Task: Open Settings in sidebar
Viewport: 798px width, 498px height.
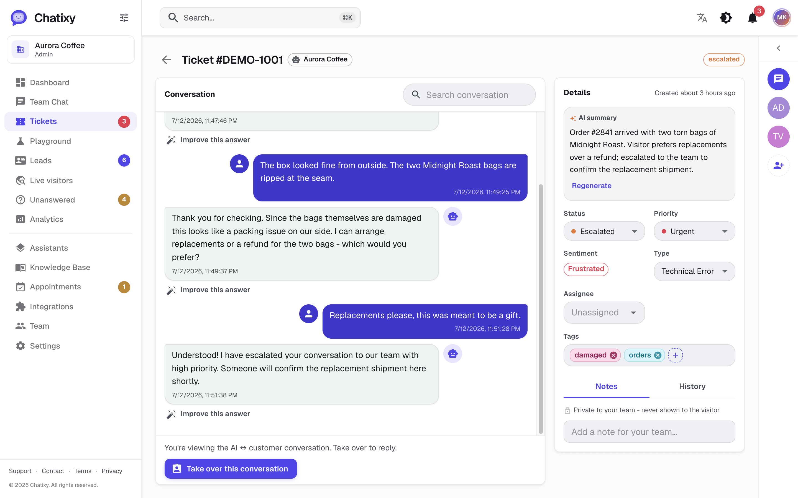Action: pos(71,346)
